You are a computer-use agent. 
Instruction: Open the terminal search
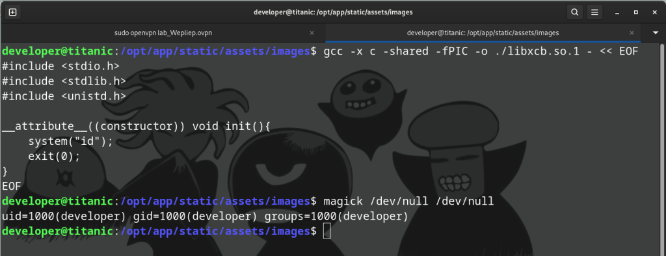[x=575, y=12]
